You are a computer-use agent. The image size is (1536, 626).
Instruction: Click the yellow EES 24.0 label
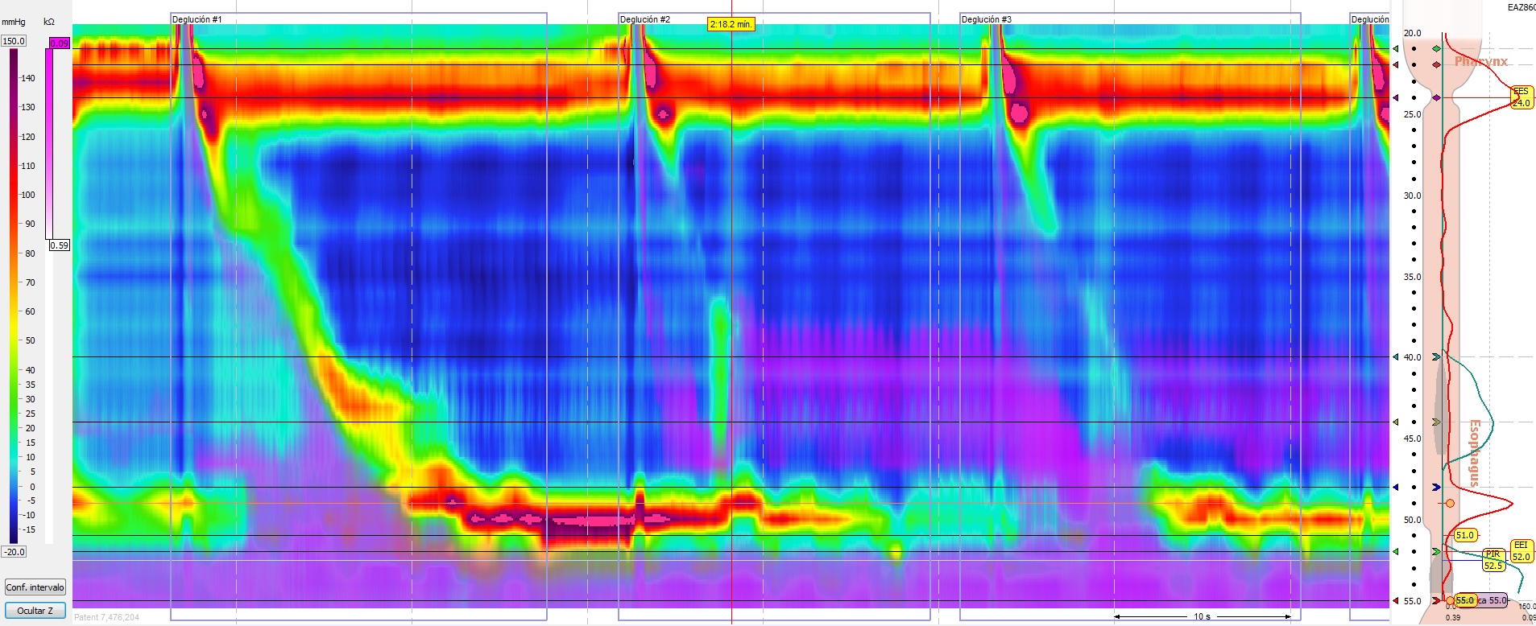1521,97
